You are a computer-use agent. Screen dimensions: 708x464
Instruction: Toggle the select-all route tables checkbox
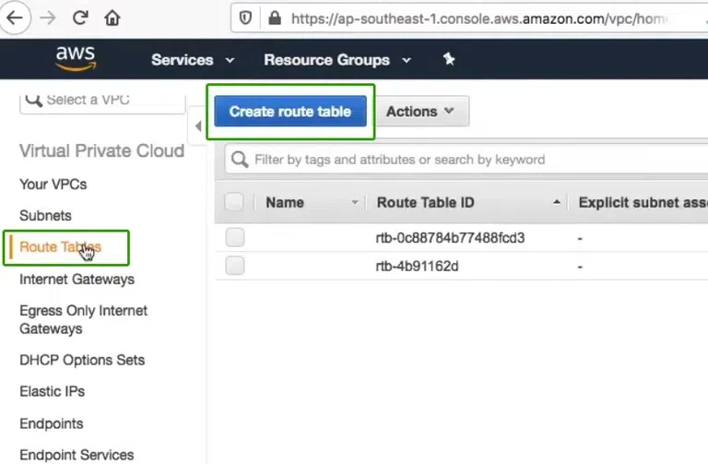click(x=234, y=202)
